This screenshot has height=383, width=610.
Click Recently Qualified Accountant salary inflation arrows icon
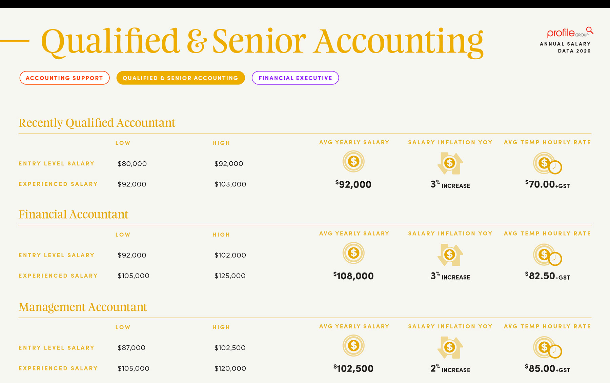450,163
